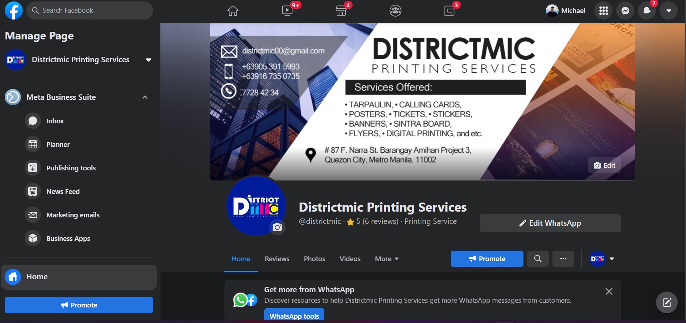Click the Facebook logo icon
The width and height of the screenshot is (686, 323).
click(x=14, y=10)
